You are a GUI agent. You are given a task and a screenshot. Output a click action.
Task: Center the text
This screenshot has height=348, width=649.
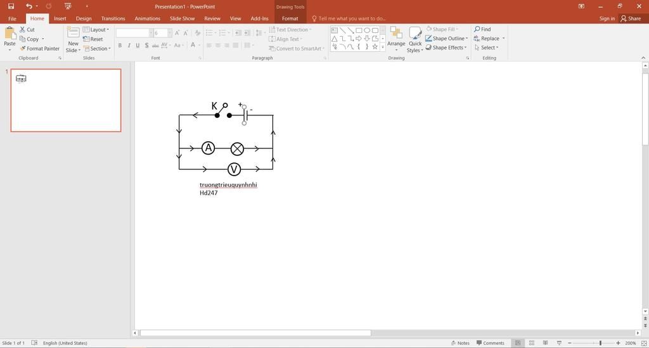tap(218, 45)
